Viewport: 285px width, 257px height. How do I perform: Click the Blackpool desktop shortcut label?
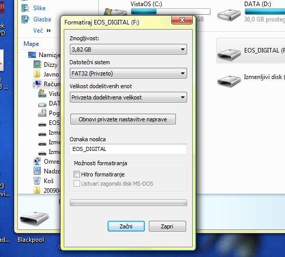(x=31, y=240)
